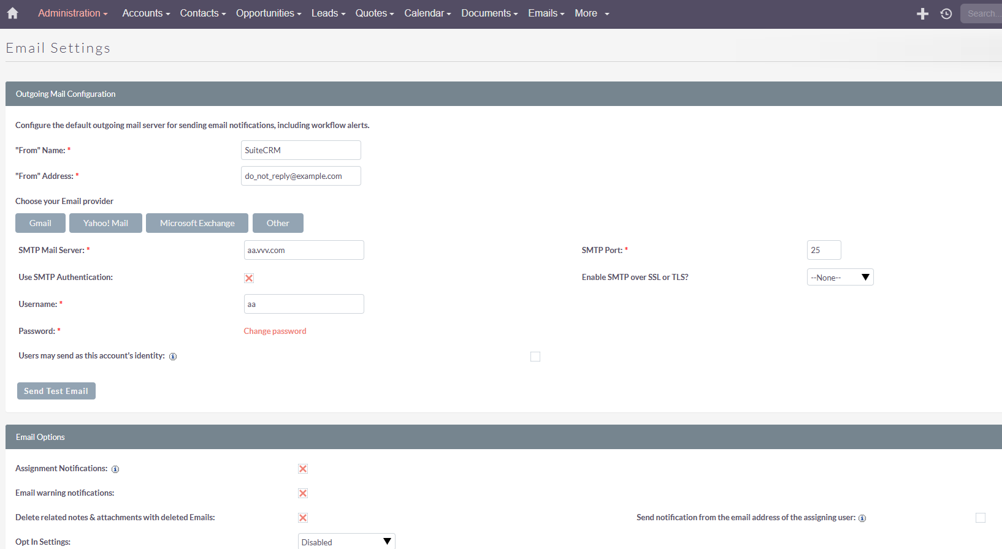Click the SMTP Mail Server input field
This screenshot has width=1002, height=549.
(x=304, y=250)
